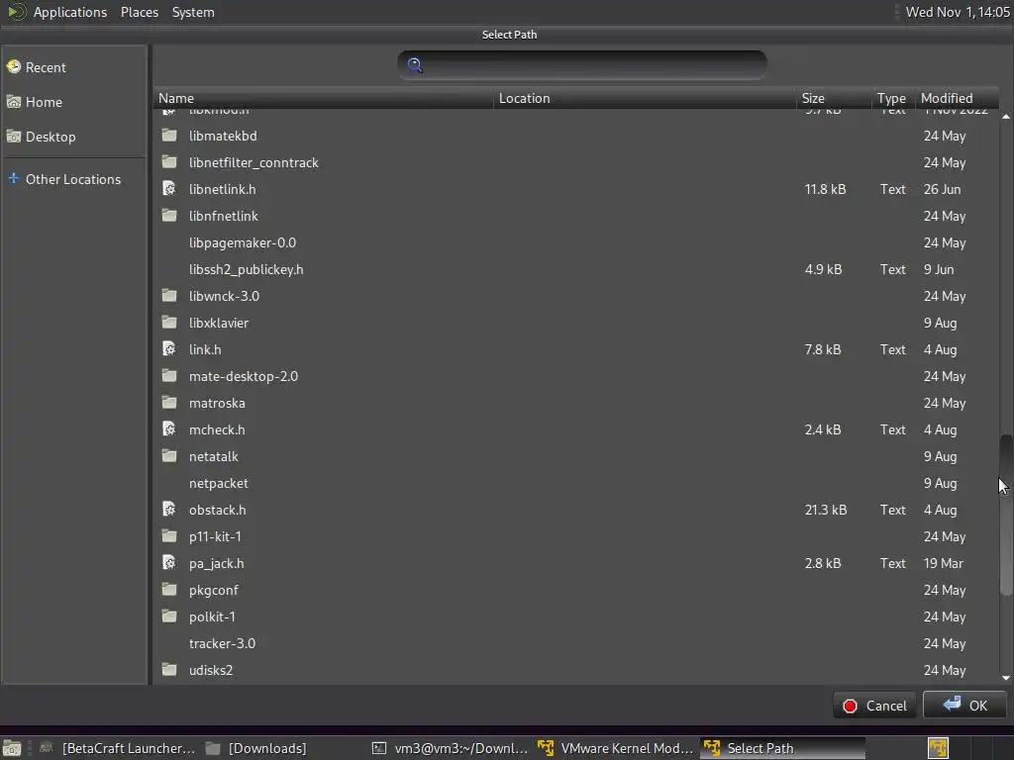Sort by Size column header

(834, 98)
